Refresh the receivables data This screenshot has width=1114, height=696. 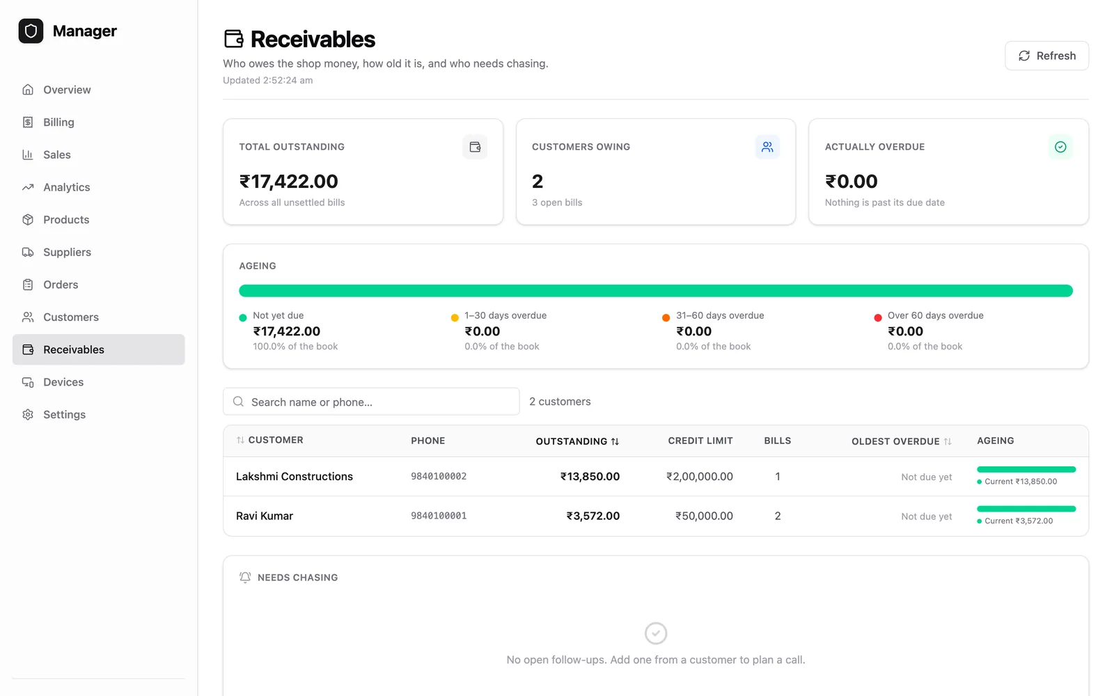pyautogui.click(x=1046, y=56)
